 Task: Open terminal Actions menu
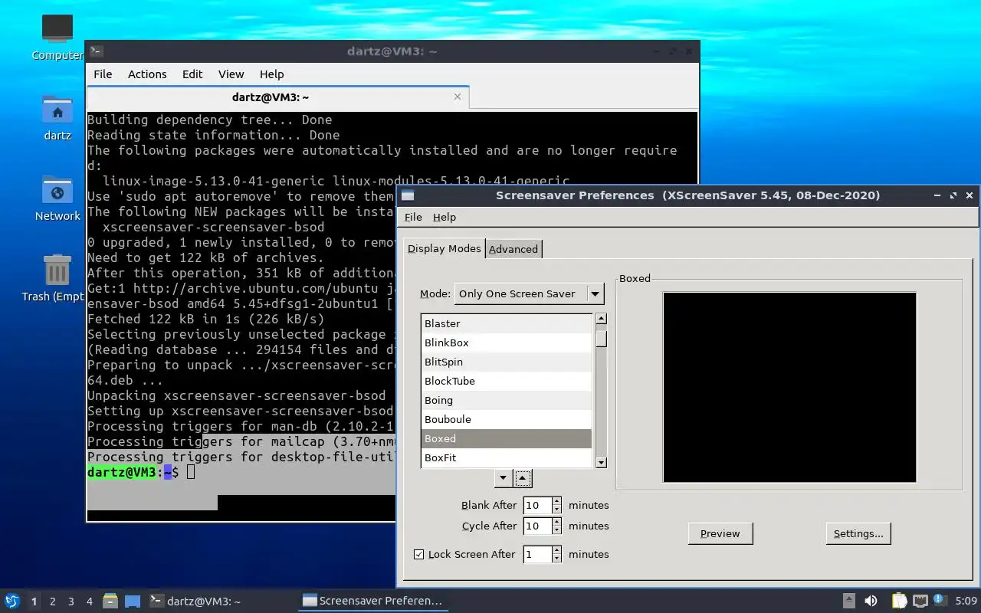coord(147,74)
